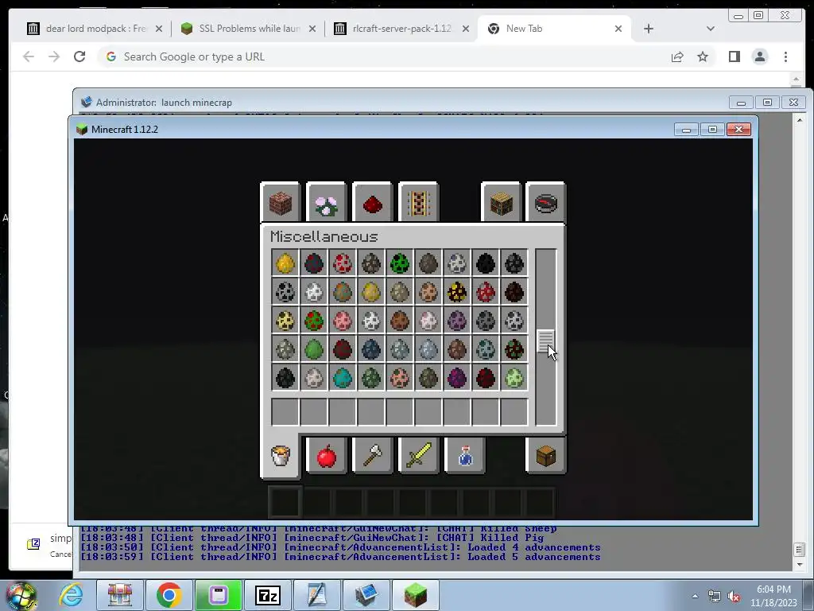Pick the white spawn egg in second row
This screenshot has height=611, width=814.
click(313, 292)
